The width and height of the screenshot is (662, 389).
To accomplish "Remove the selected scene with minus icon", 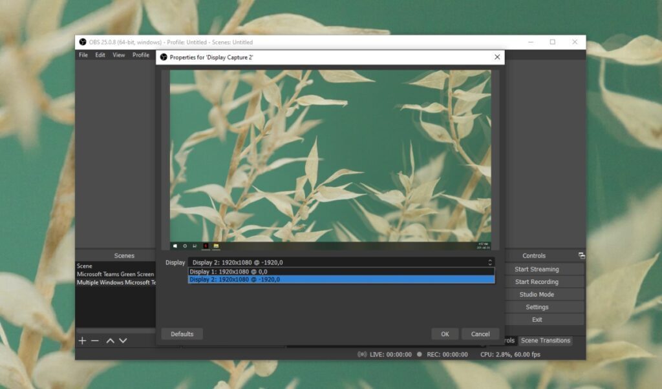I will tap(95, 341).
